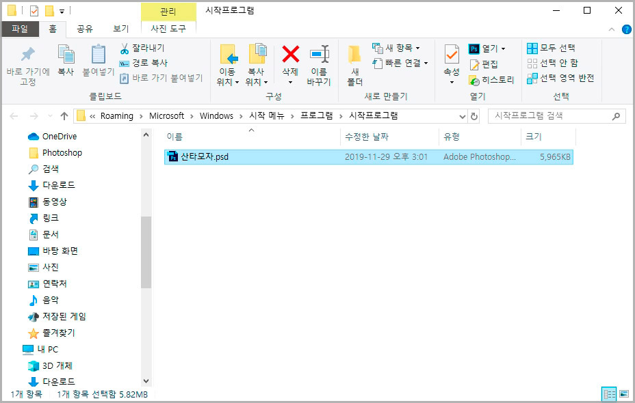635x403 pixels.
Task: Click 시작 메뉴 in the address path
Action: [x=266, y=116]
